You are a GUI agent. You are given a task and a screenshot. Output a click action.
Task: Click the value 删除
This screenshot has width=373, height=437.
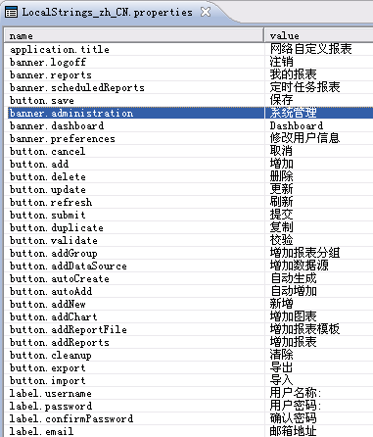pos(281,176)
